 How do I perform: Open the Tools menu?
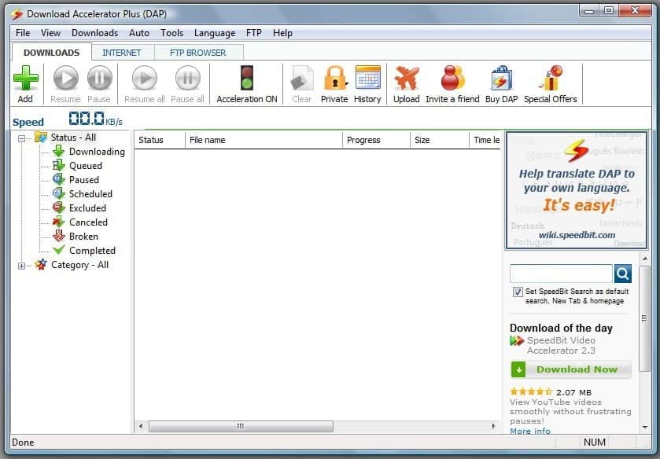171,33
